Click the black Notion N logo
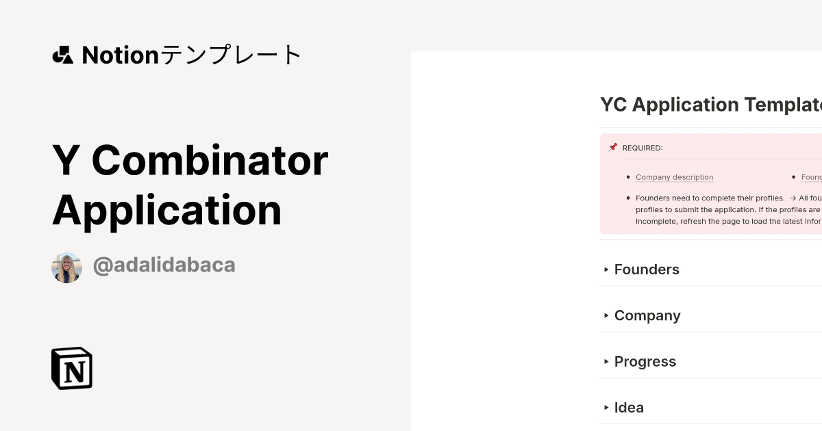The image size is (822, 431). coord(72,368)
